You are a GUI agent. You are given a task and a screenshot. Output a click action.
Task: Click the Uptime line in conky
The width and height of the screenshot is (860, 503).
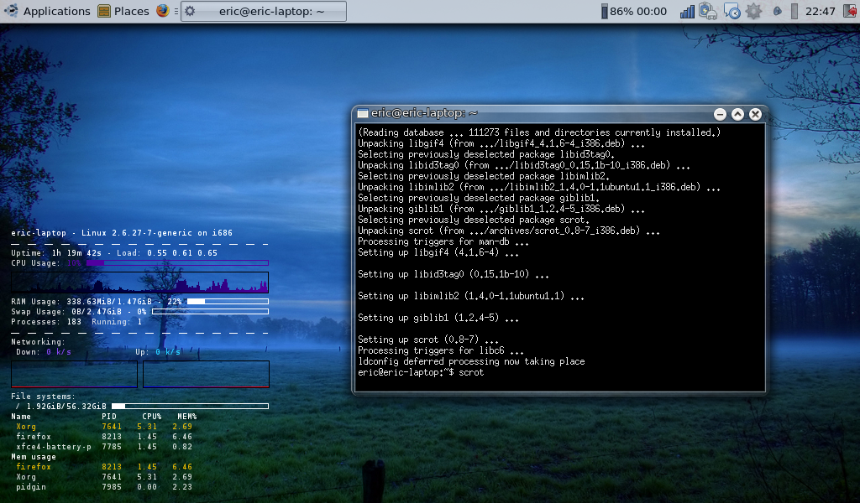[x=114, y=253]
